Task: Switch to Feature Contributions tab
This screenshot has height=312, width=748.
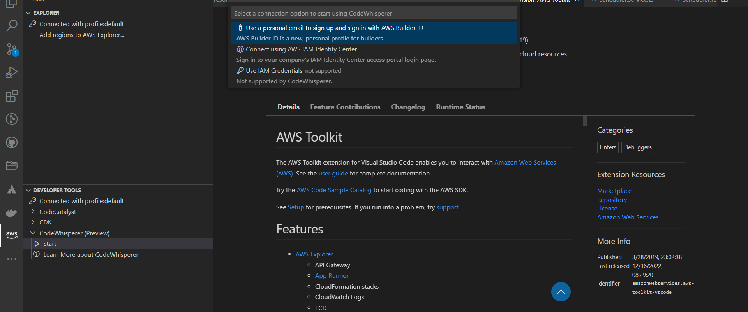Action: [345, 107]
